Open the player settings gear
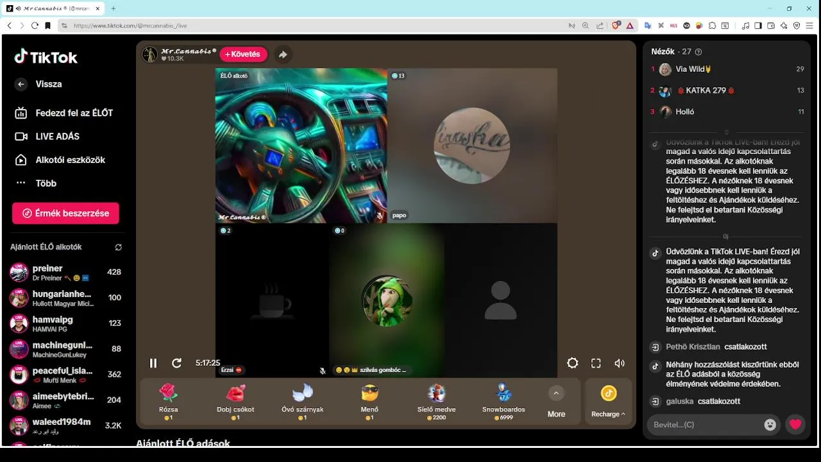The image size is (821, 462). click(x=573, y=363)
